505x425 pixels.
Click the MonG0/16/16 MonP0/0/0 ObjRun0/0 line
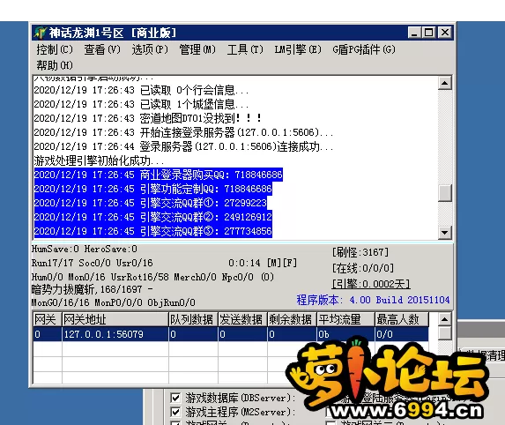[x=114, y=302]
